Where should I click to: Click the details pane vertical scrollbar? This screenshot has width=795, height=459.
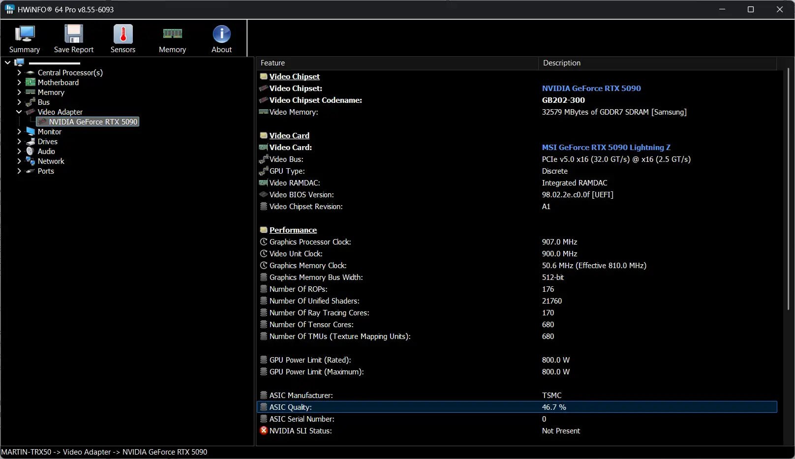click(x=788, y=189)
